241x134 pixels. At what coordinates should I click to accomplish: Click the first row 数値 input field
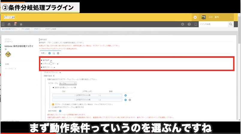pyautogui.click(x=110, y=95)
